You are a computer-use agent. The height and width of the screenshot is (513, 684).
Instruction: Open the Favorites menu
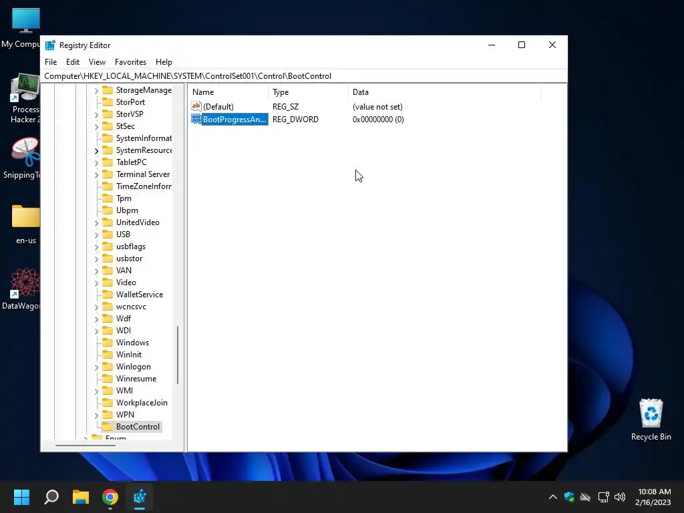click(x=130, y=62)
